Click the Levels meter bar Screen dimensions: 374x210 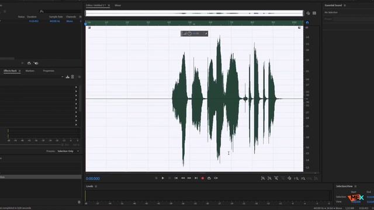208,196
